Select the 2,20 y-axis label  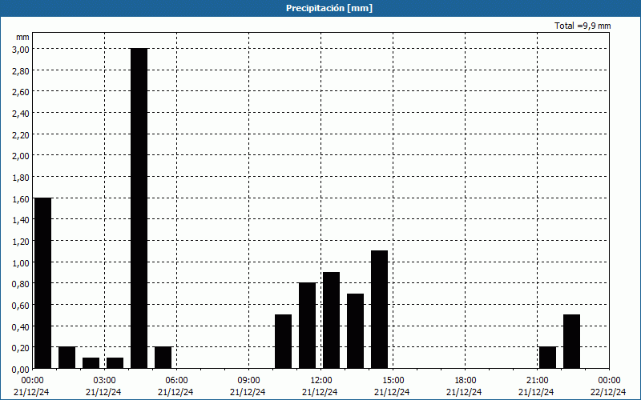coord(21,134)
